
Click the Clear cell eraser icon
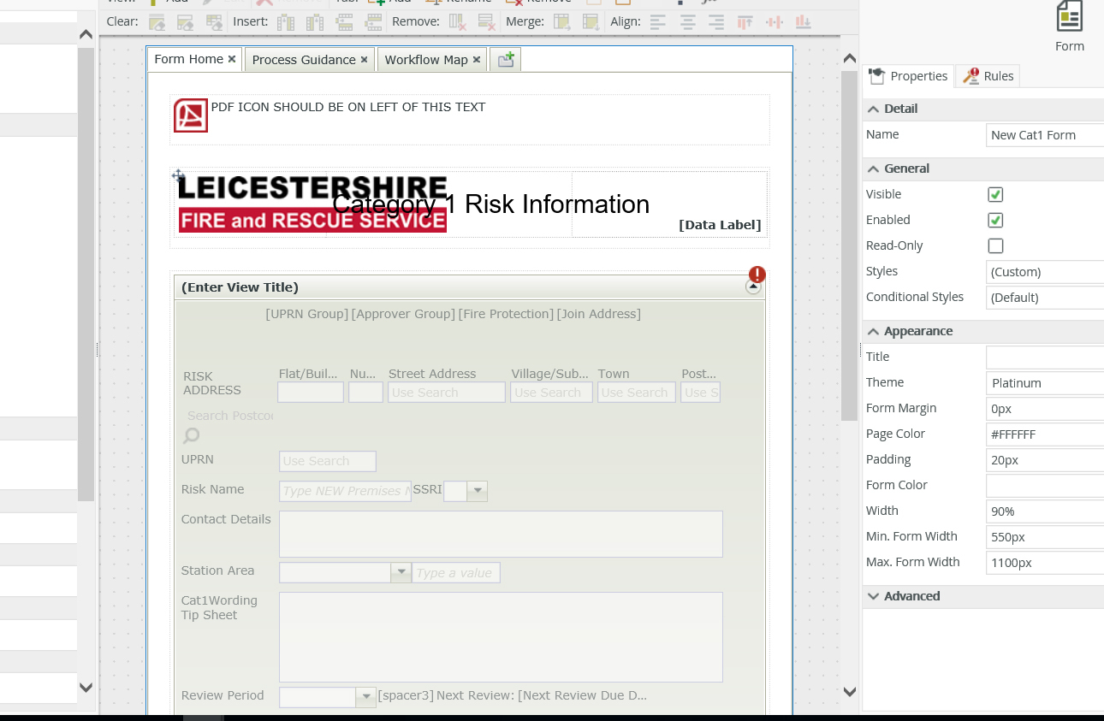click(157, 22)
